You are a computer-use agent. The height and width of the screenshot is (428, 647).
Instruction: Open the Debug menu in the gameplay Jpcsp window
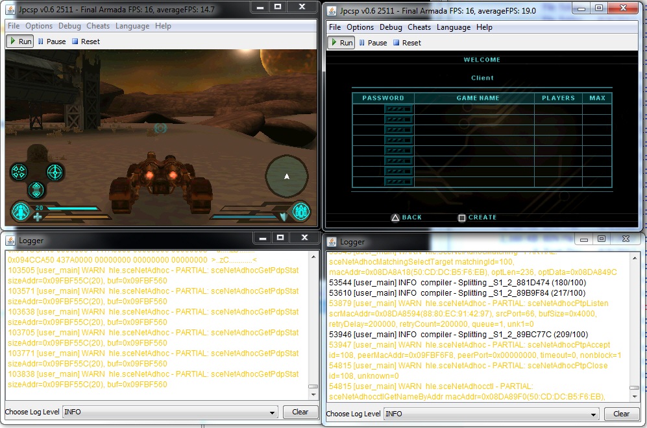(69, 26)
